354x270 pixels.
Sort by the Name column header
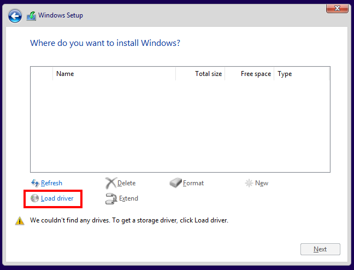[114, 74]
